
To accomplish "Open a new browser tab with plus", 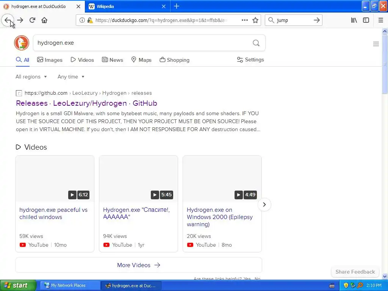I will click(x=177, y=6).
